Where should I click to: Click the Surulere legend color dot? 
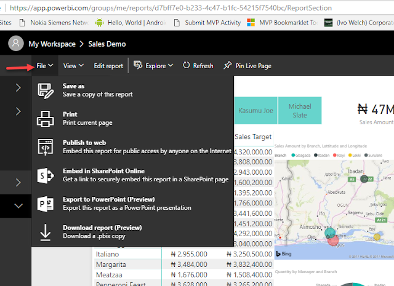click(366, 155)
